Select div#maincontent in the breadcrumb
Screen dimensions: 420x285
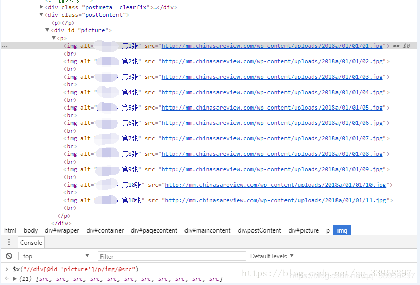[207, 230]
